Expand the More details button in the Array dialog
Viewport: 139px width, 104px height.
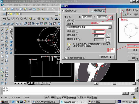pyautogui.click(x=107, y=57)
